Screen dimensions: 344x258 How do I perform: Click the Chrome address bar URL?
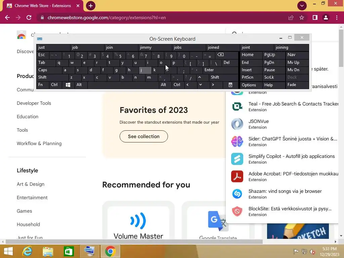[x=106, y=17]
